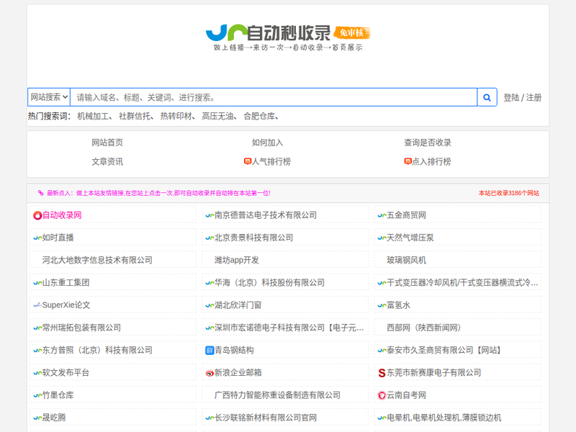The height and width of the screenshot is (432, 576).
Task: Click the red favicon of 自动收录网
Action: 37,215
